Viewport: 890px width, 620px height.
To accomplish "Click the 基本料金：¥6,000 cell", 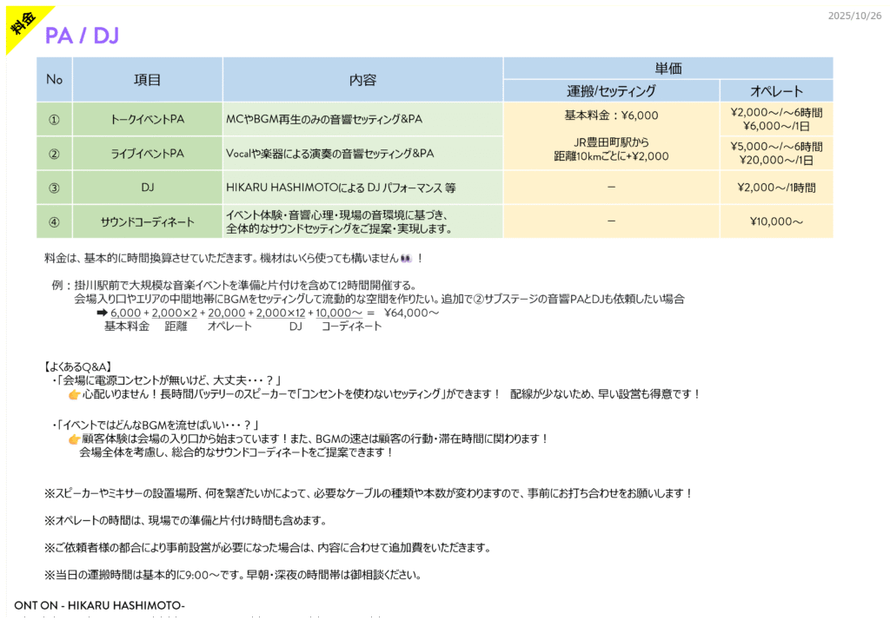I will click(611, 115).
